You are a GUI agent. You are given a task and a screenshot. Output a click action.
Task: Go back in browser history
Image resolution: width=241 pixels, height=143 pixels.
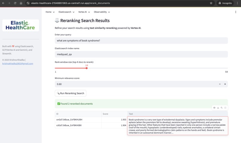coord(3,3)
